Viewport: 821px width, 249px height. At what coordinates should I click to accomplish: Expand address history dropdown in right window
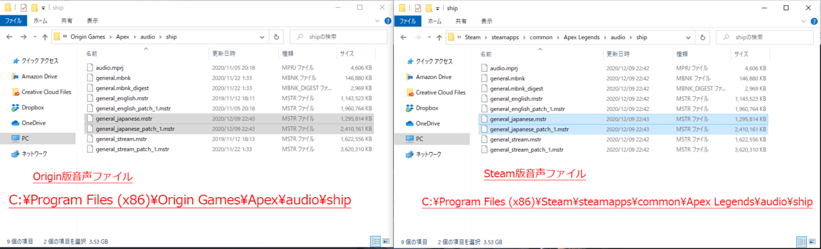[x=689, y=37]
